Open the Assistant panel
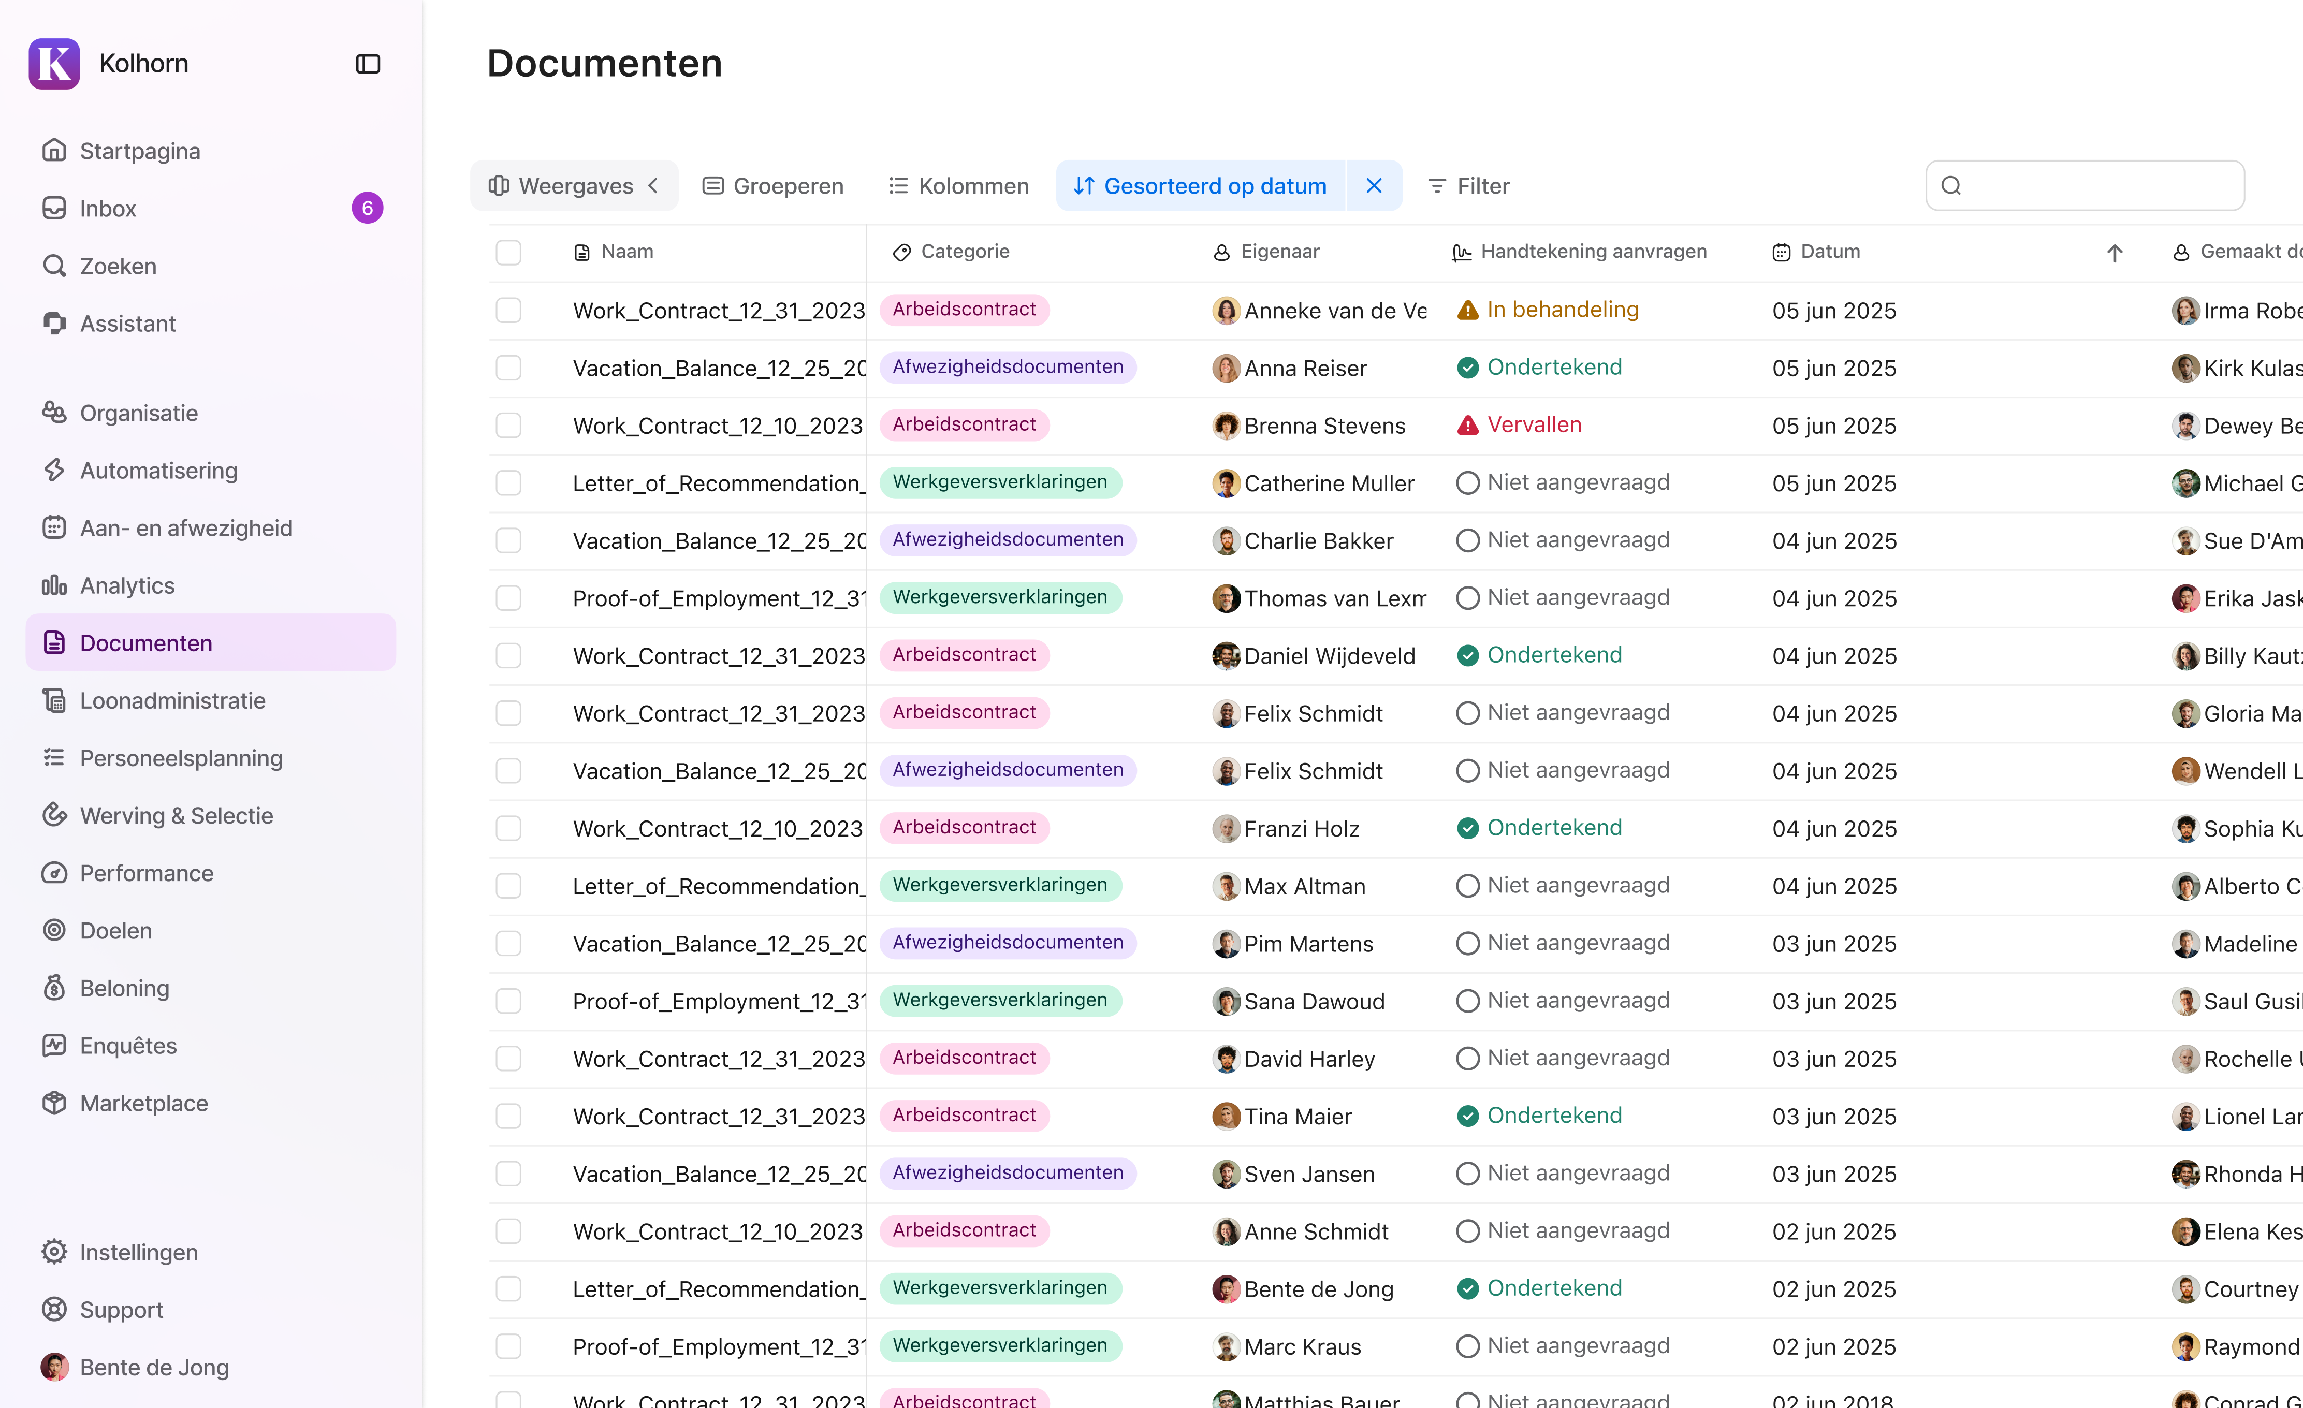Screen dimensions: 2303x1408 point(127,322)
